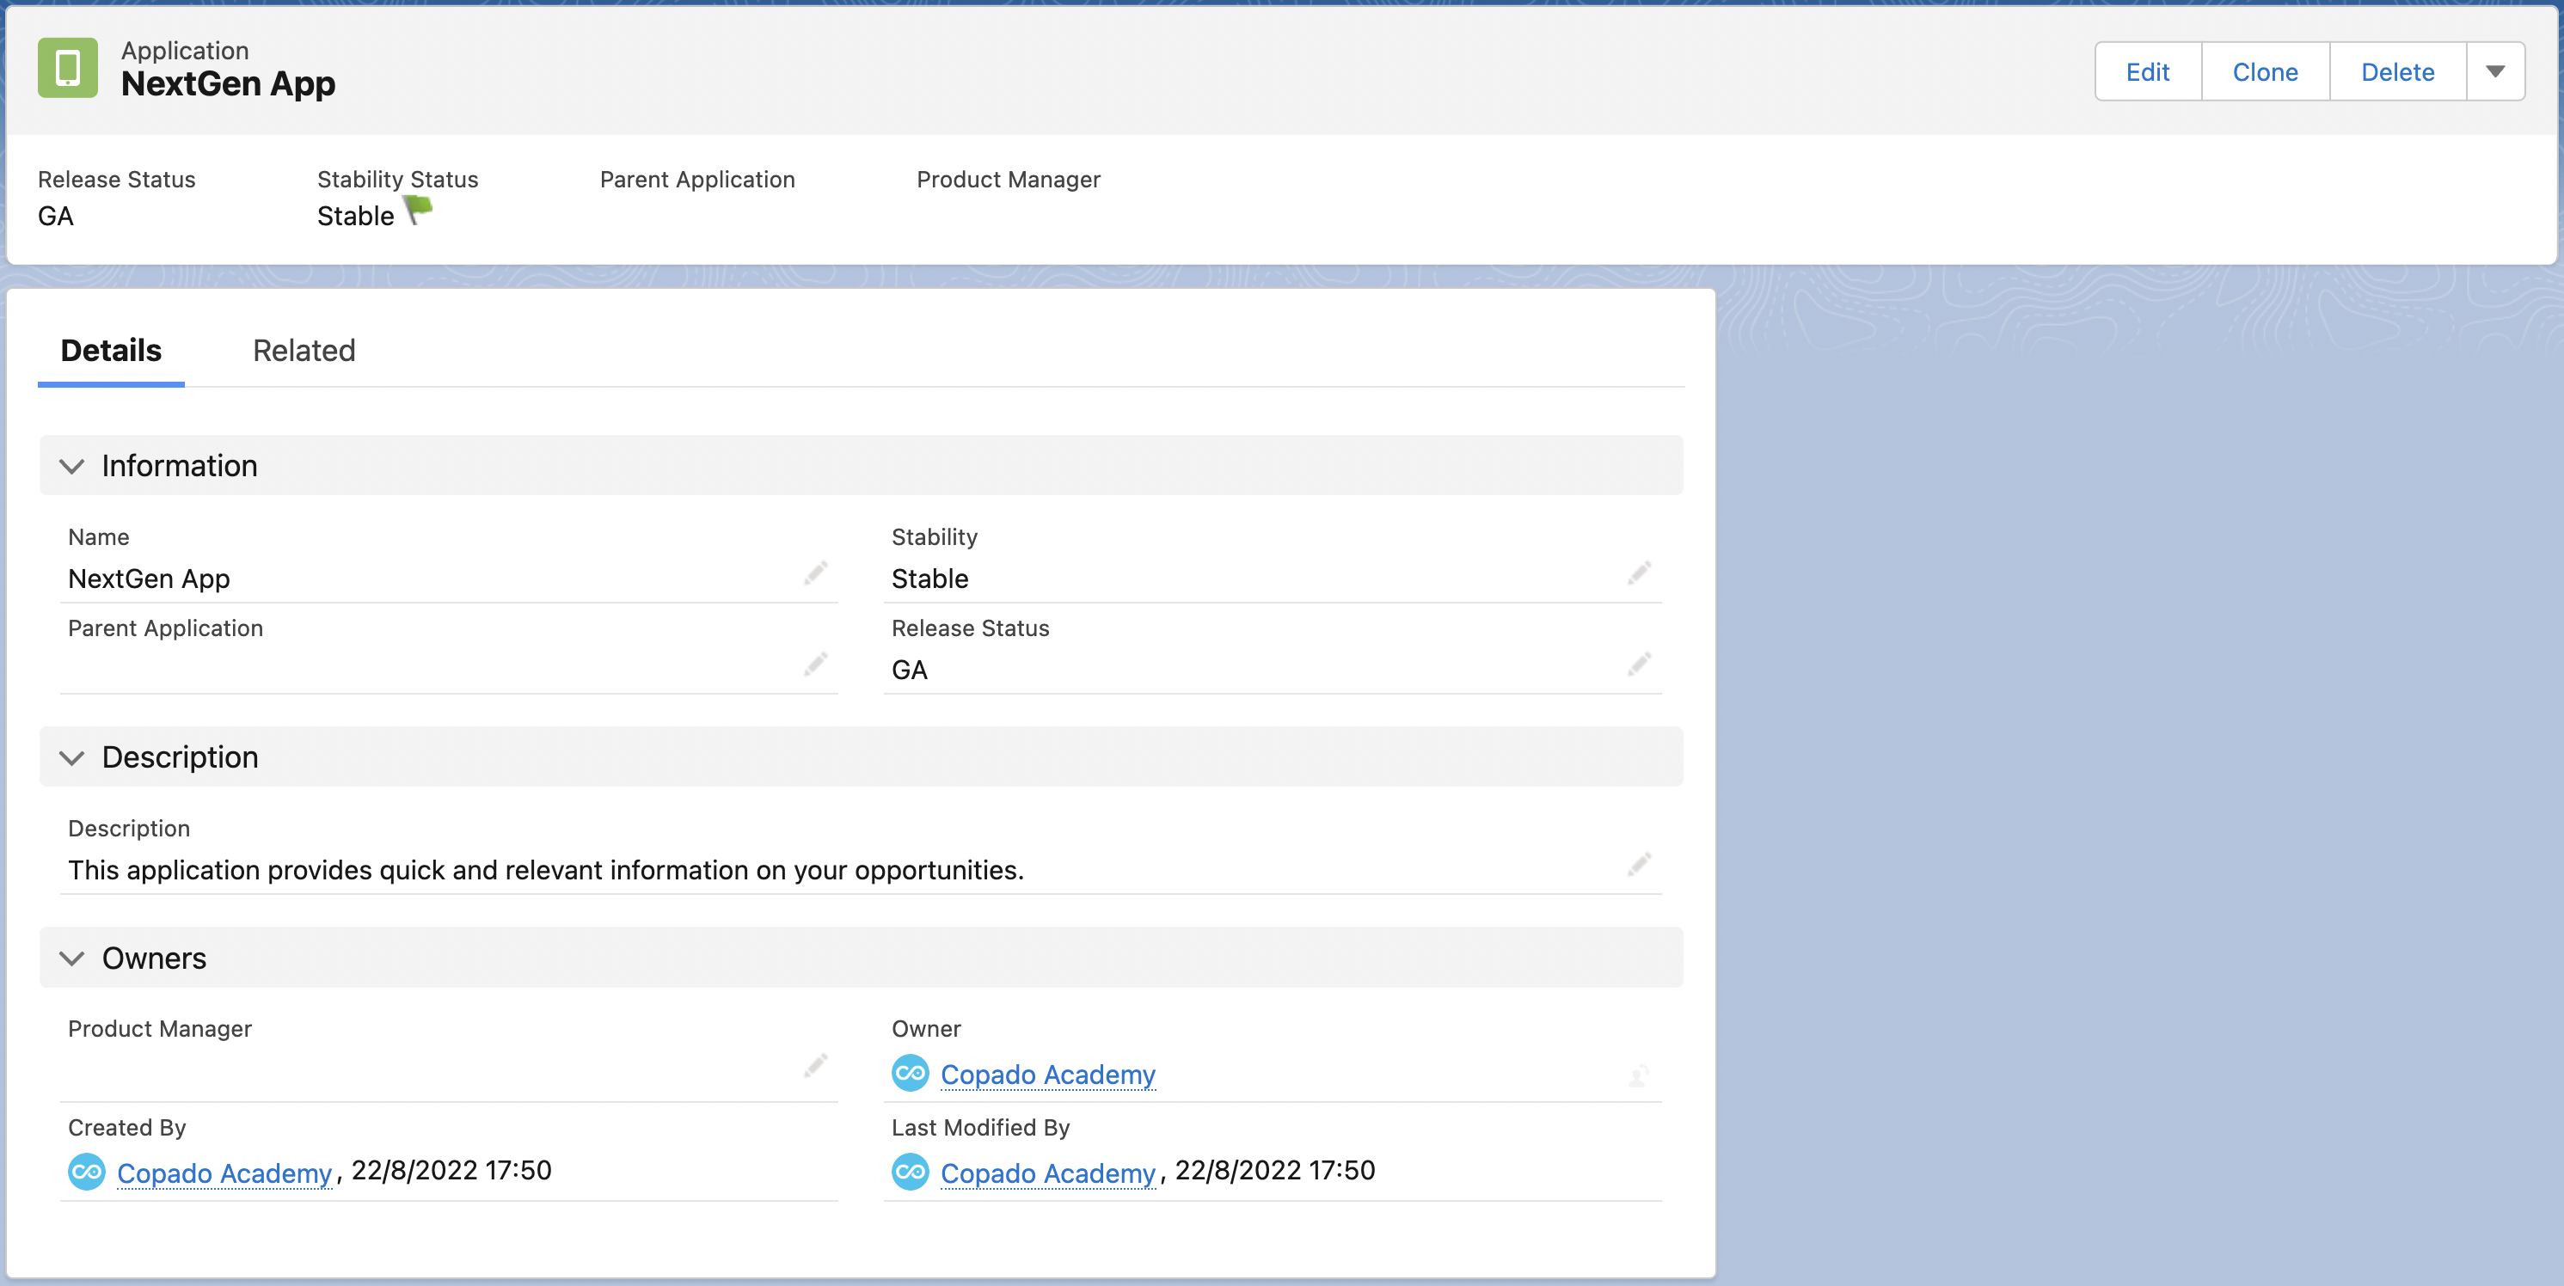Open the Owner Copado Academy link
This screenshot has height=1286, width=2564.
pyautogui.click(x=1048, y=1075)
